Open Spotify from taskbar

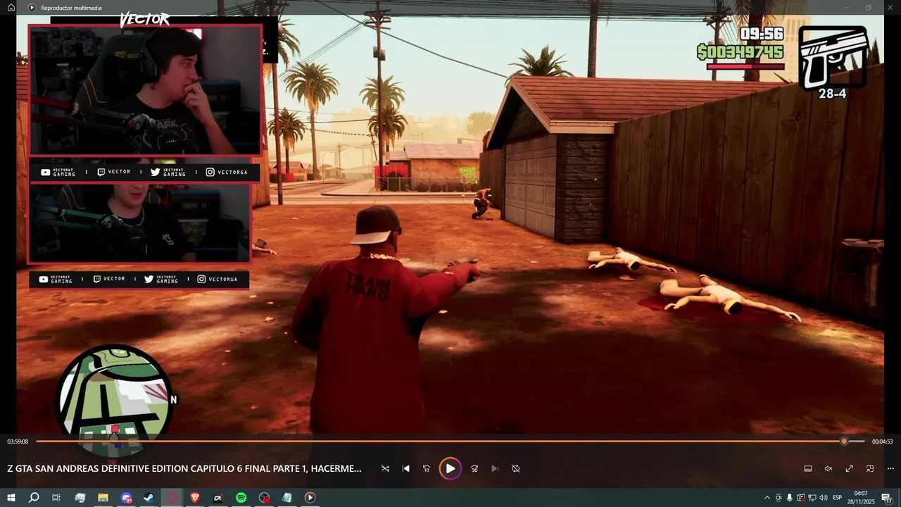pyautogui.click(x=241, y=498)
